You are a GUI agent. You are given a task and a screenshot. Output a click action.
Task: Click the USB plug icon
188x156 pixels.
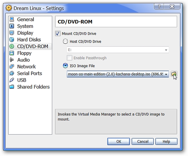click(12, 80)
